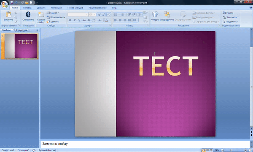Switch to the Анимация ribbon tab
253x152 pixels.
(56, 8)
